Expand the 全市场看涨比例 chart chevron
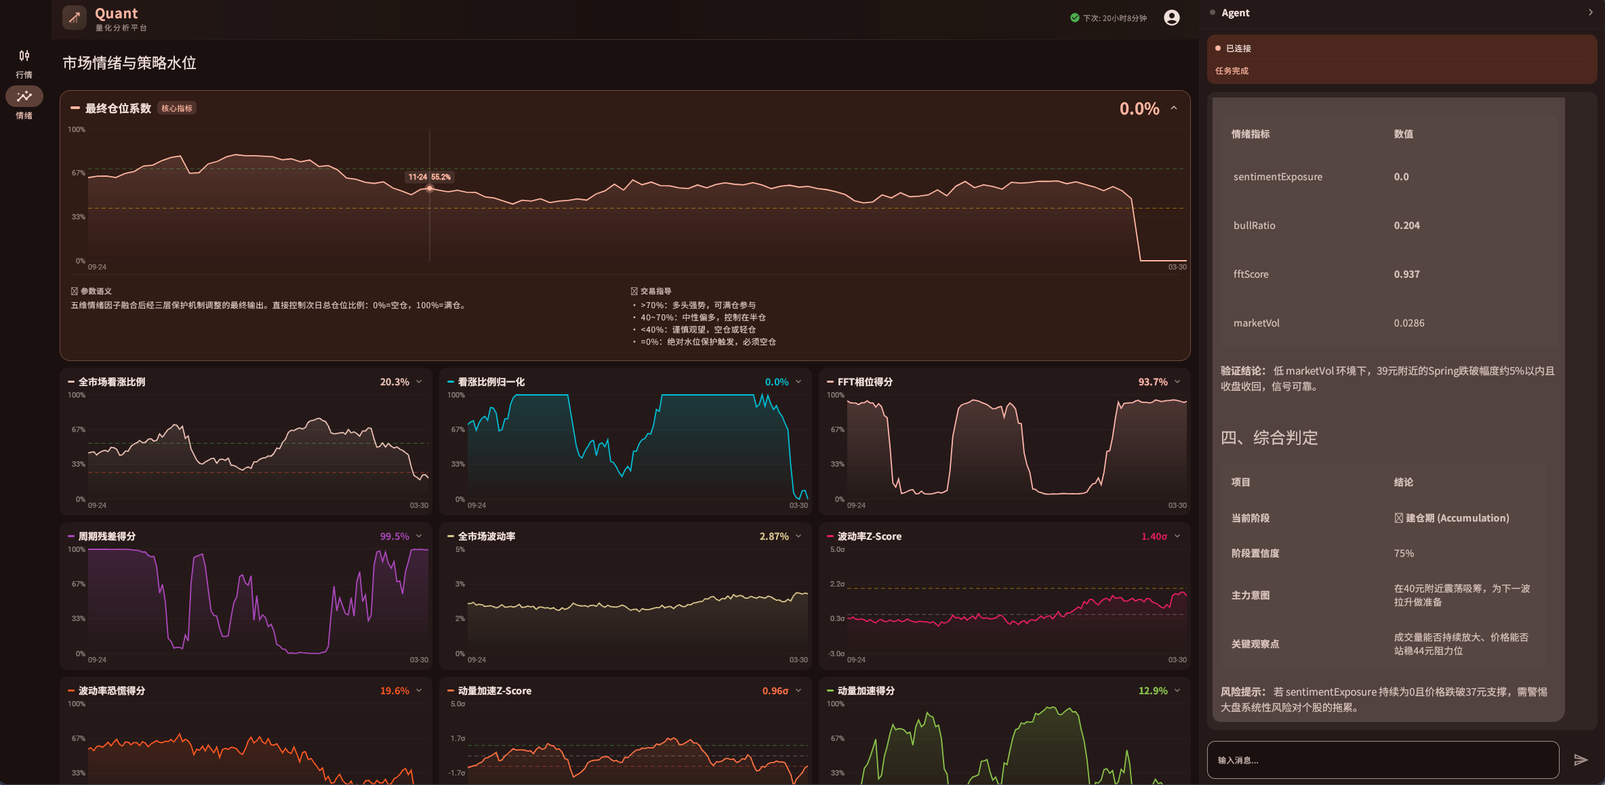Screen dimensions: 1605x785 [419, 382]
